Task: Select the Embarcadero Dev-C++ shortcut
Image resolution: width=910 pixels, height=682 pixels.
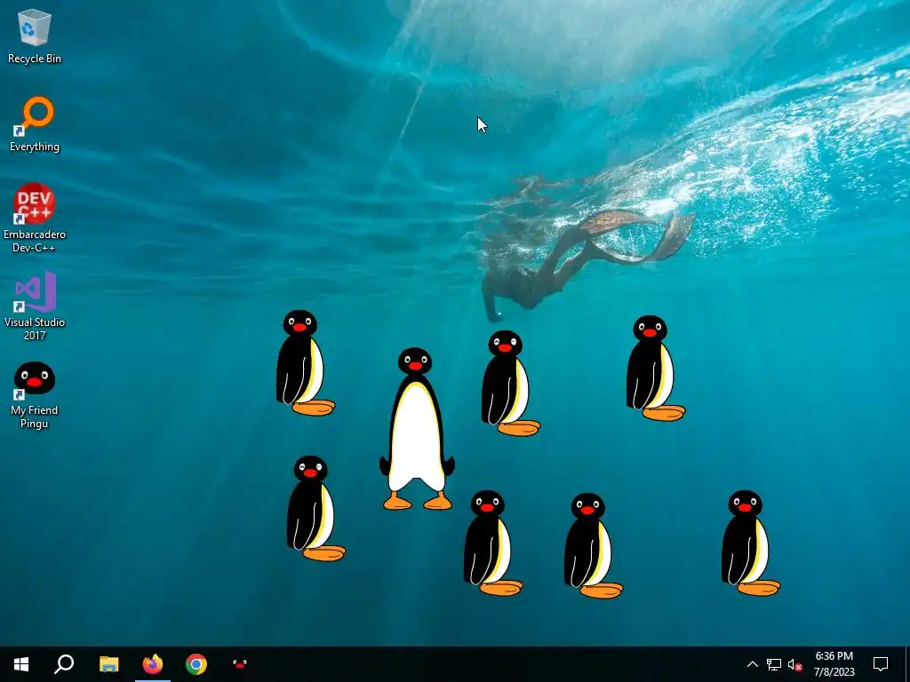Action: coord(35,218)
